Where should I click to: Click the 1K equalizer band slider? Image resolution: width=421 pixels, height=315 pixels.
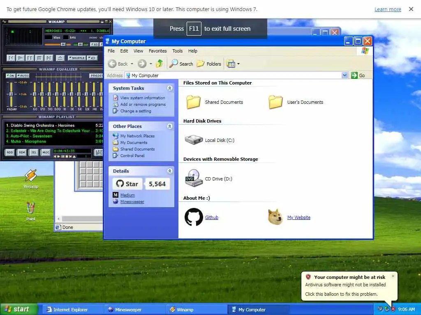64,94
